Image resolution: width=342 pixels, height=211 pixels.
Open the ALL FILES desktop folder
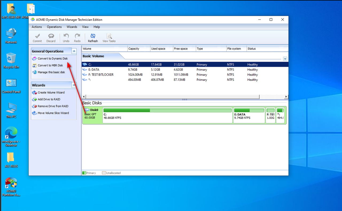click(x=11, y=160)
